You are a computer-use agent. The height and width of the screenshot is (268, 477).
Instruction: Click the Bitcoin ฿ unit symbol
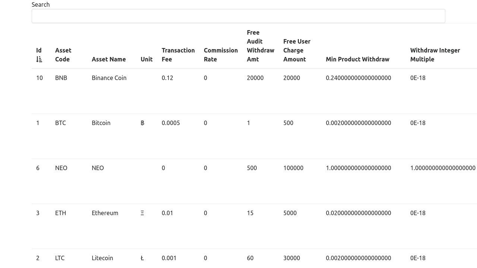click(x=142, y=123)
